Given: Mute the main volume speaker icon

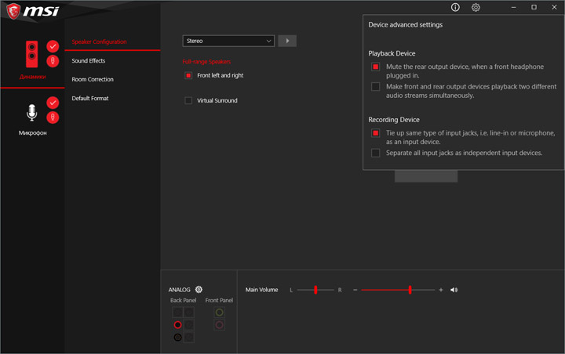Looking at the screenshot, I should (454, 290).
